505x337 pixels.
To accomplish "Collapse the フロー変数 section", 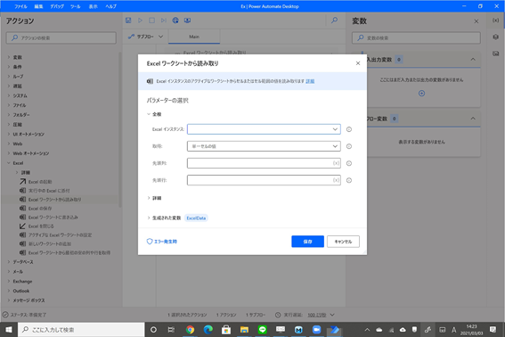I will [473, 119].
